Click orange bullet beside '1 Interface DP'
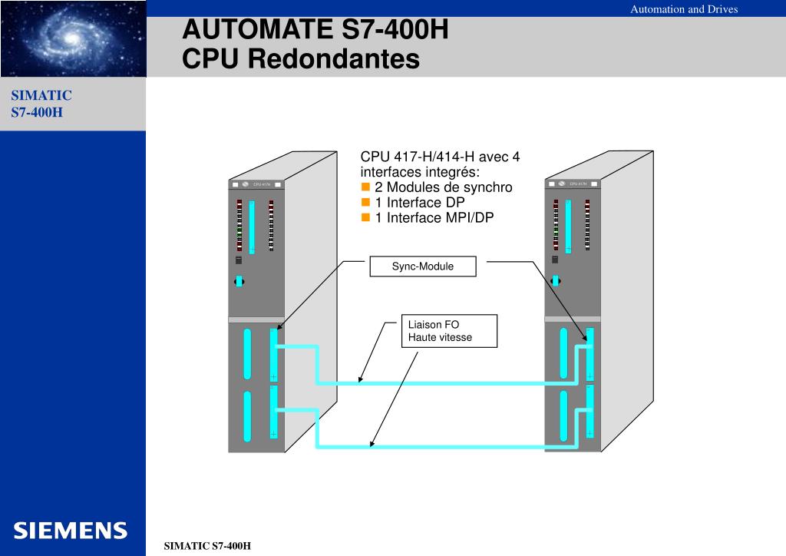 365,202
